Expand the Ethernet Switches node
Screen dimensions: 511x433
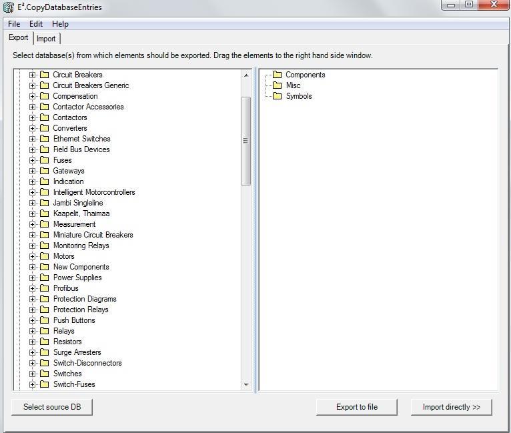[32, 139]
